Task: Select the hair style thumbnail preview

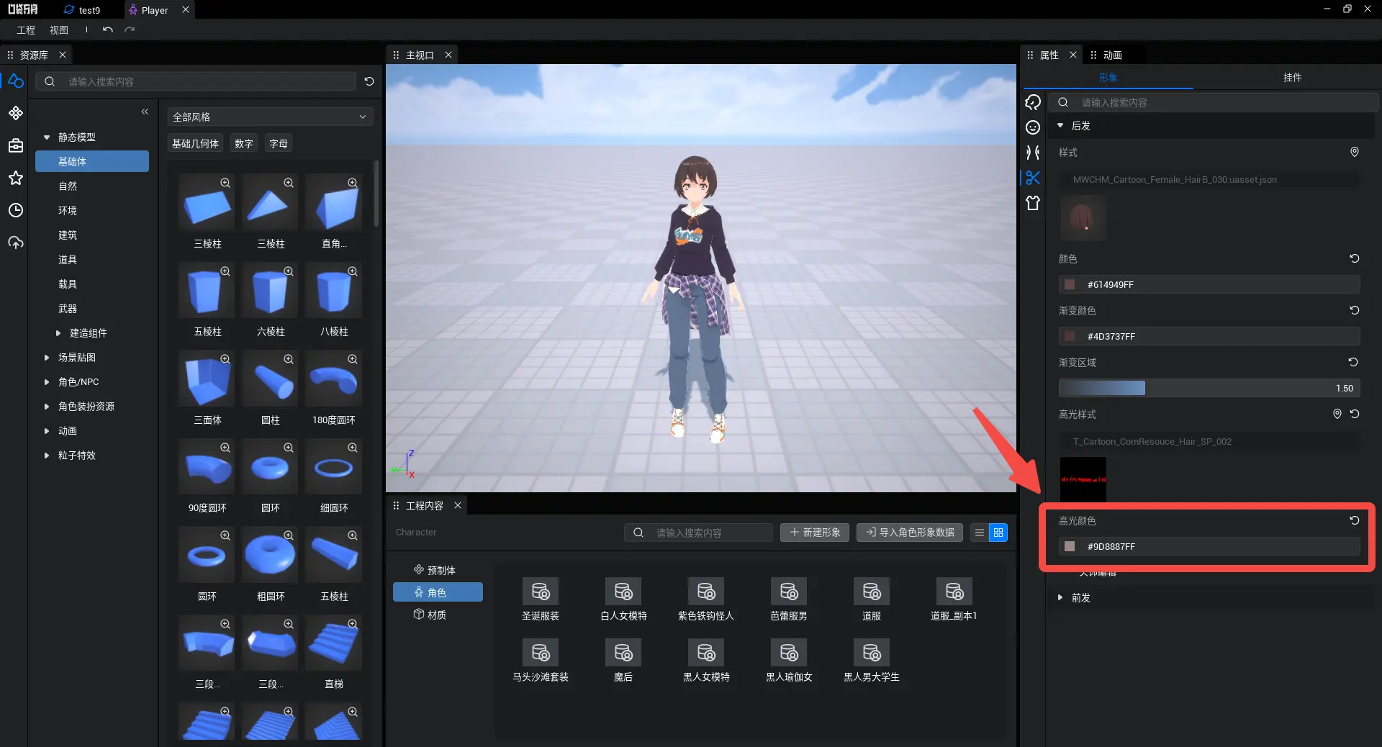Action: pos(1083,217)
